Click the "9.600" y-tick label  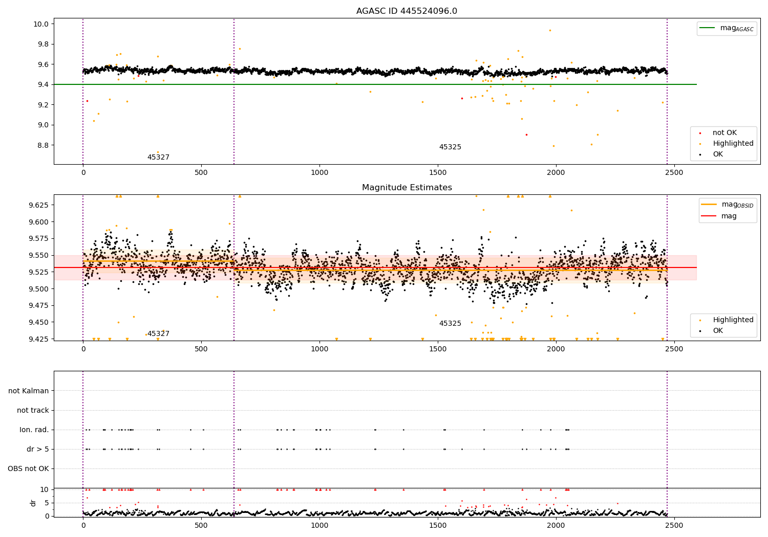tap(39, 222)
